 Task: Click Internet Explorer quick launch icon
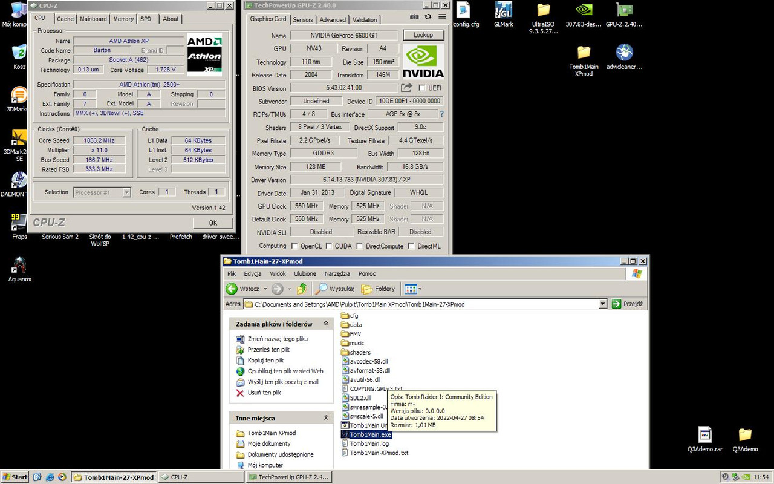pyautogui.click(x=50, y=477)
